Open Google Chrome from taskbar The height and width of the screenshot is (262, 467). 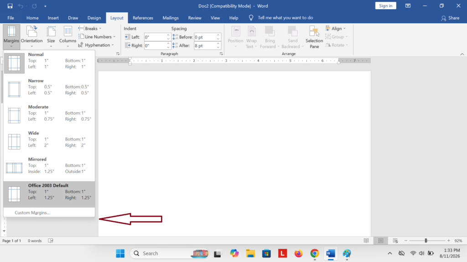315,253
